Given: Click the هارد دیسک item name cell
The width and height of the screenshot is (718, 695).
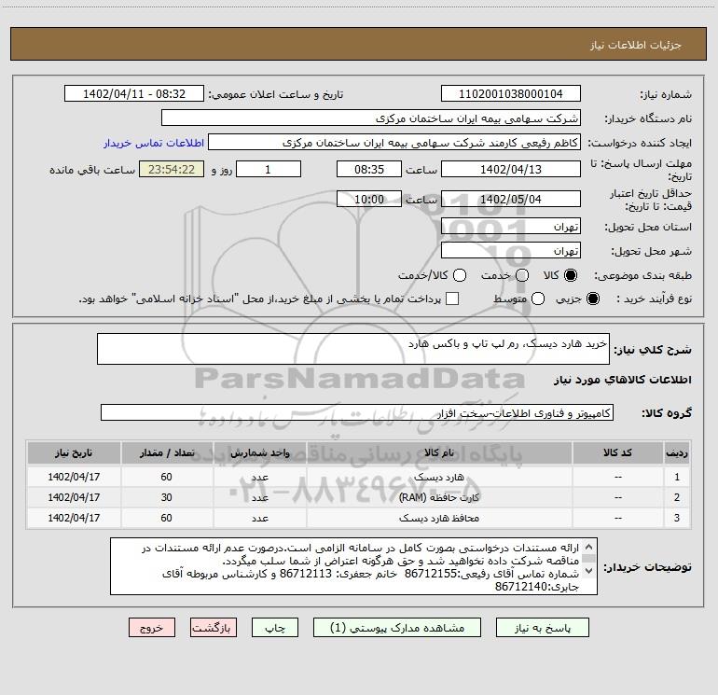Looking at the screenshot, I should pyautogui.click(x=438, y=477).
